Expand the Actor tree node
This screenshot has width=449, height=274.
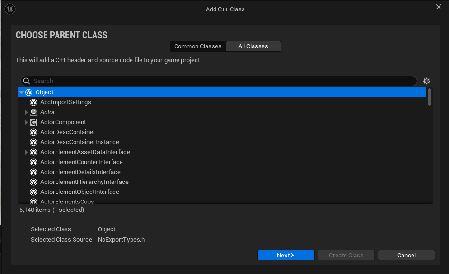pyautogui.click(x=26, y=112)
